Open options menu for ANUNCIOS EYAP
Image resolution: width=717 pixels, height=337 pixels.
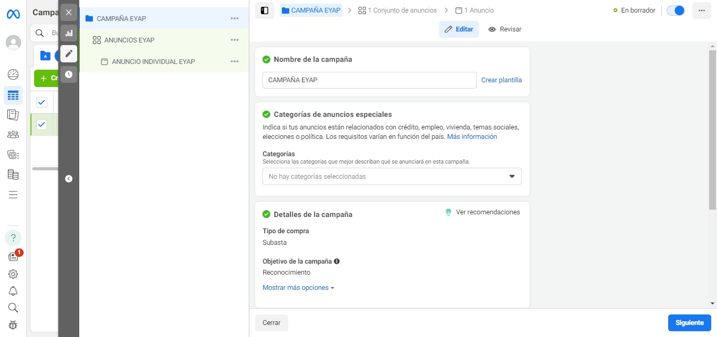(x=235, y=40)
